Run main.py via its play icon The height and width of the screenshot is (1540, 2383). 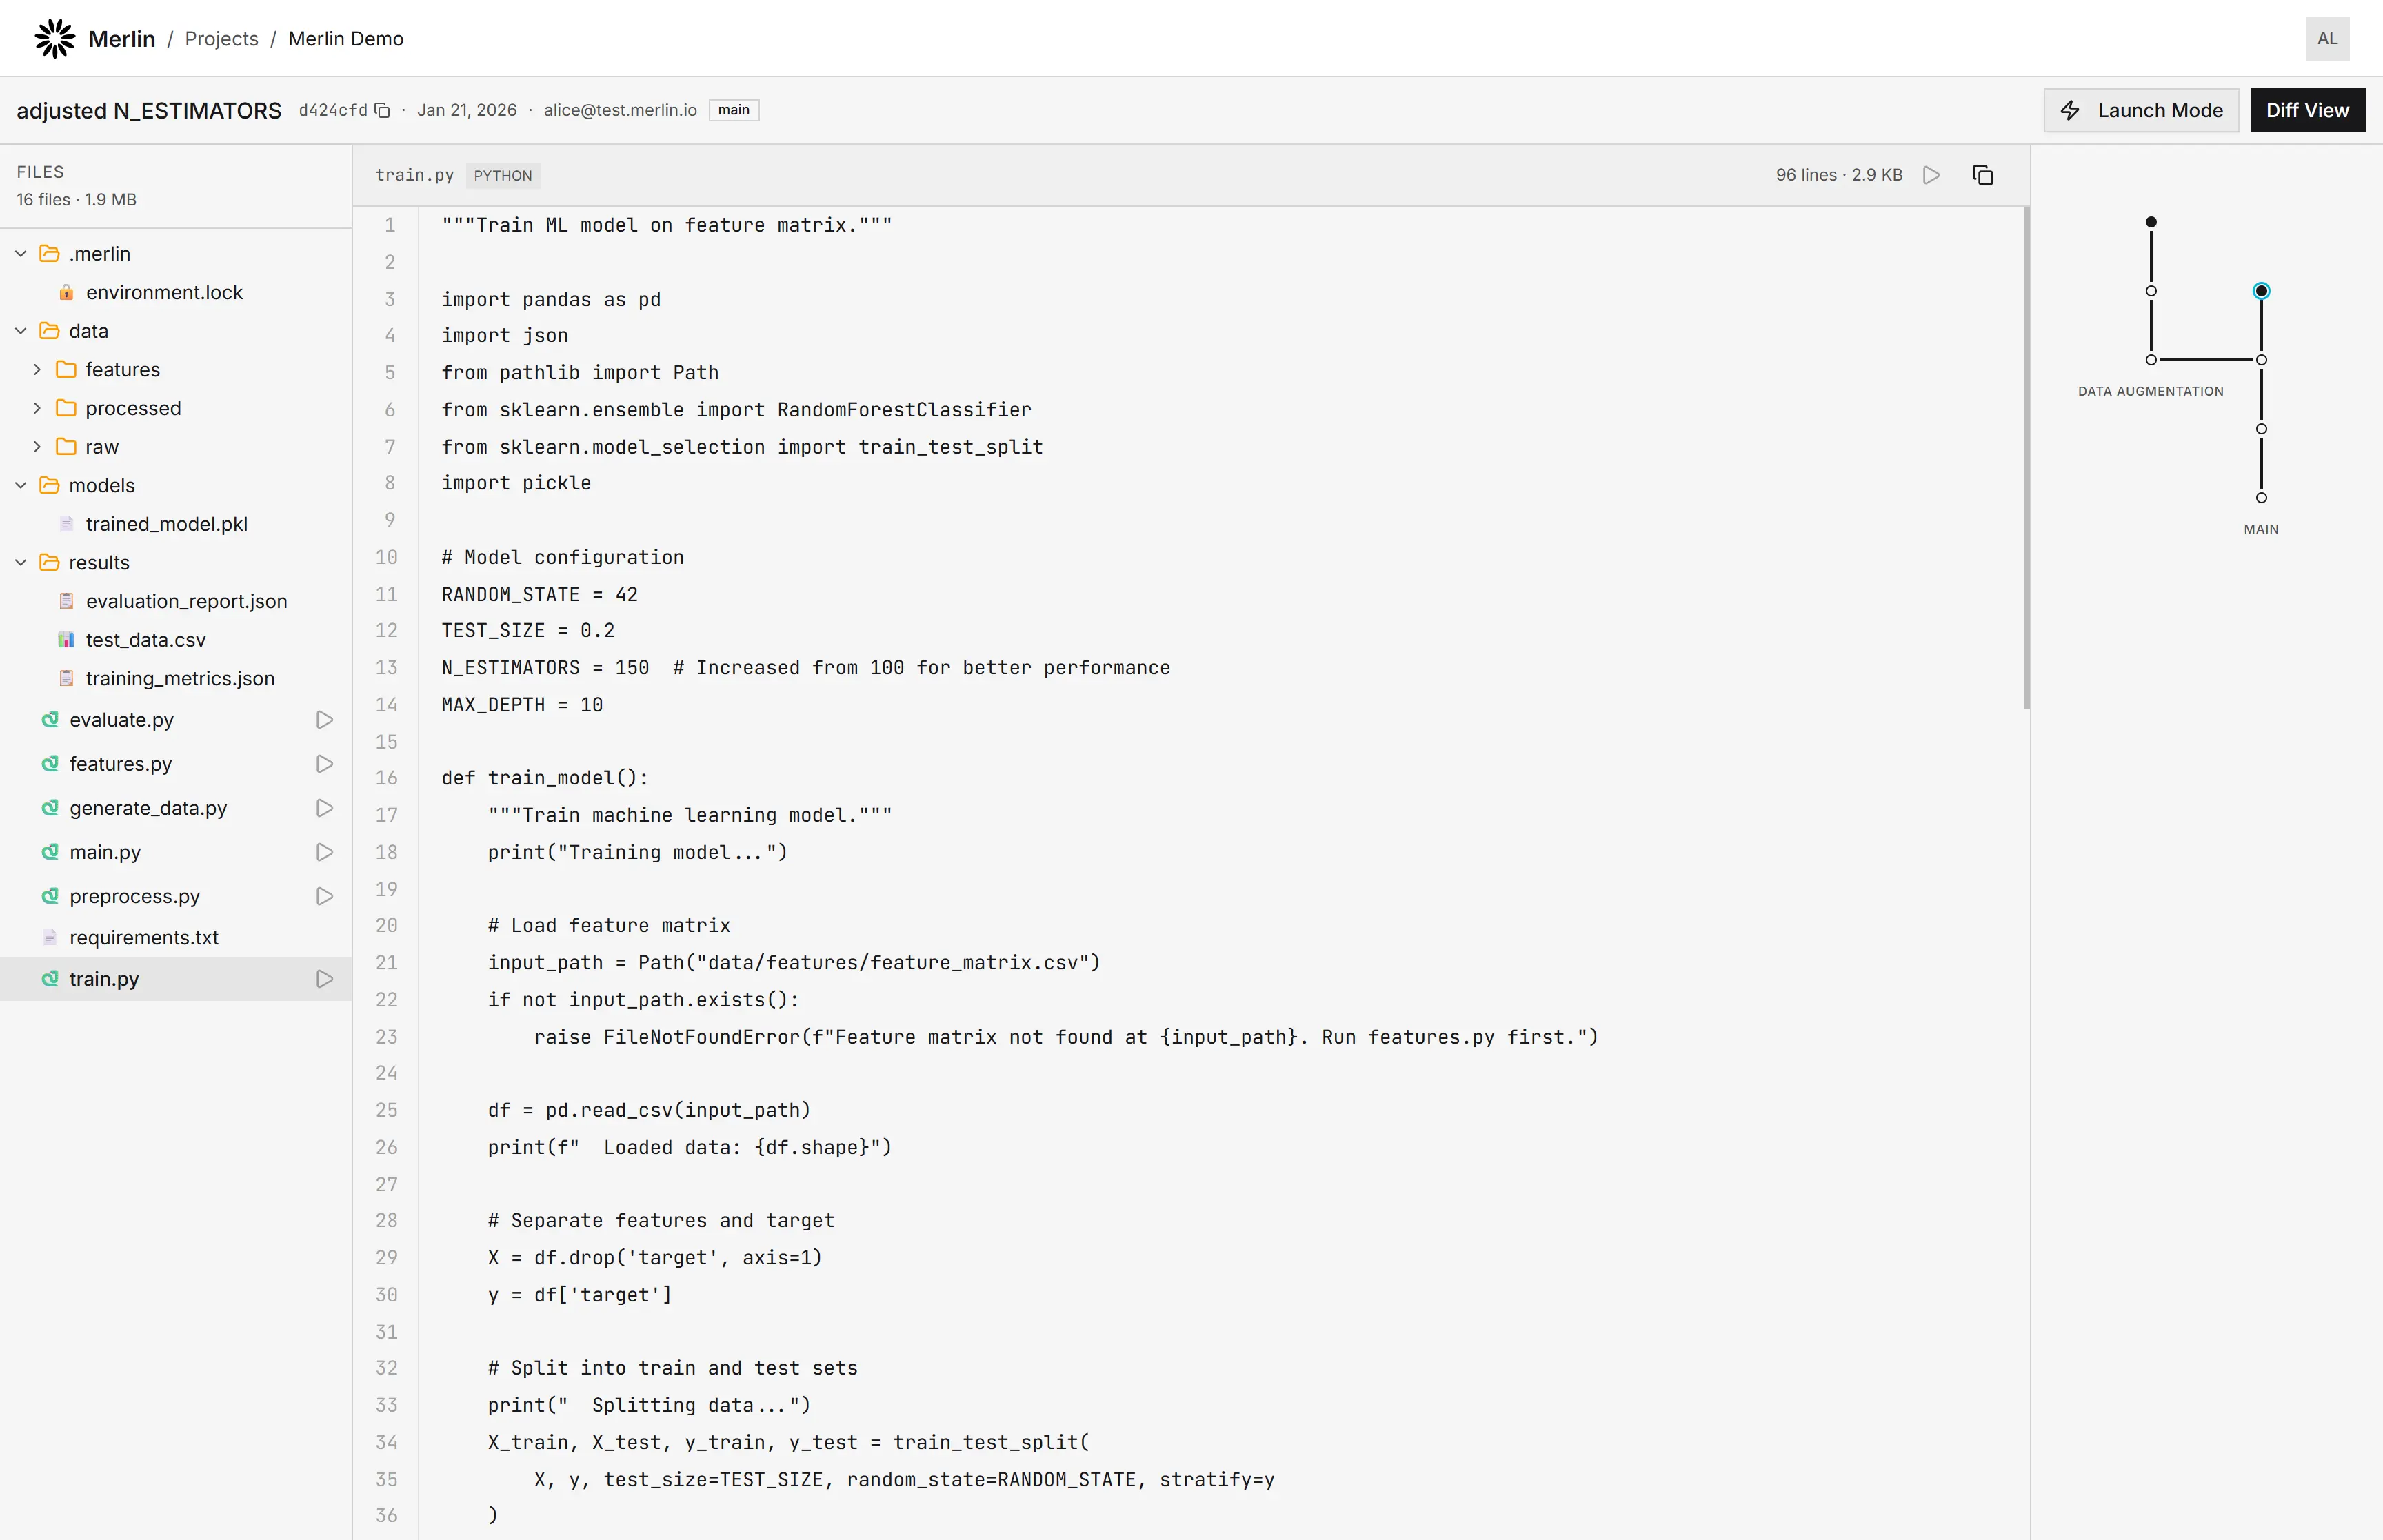[324, 852]
